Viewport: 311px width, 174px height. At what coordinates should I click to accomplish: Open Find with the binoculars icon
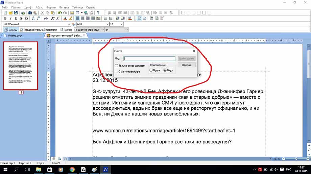[30, 13]
